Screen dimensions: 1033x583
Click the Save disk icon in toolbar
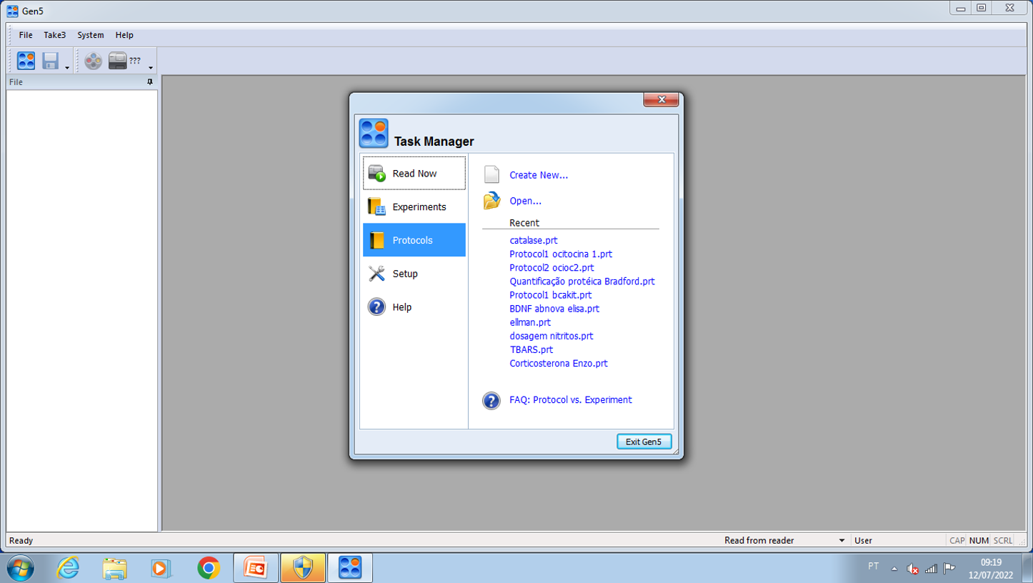pos(50,61)
